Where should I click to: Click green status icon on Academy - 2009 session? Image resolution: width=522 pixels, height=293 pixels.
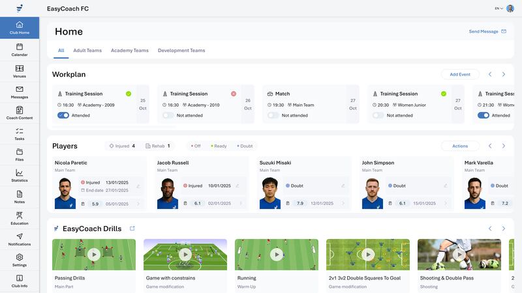pyautogui.click(x=129, y=94)
